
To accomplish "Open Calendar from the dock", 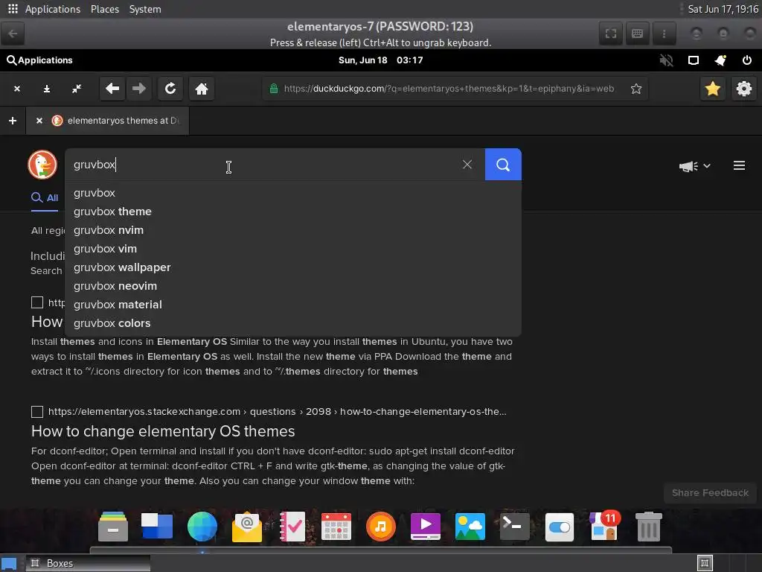I will pos(336,527).
